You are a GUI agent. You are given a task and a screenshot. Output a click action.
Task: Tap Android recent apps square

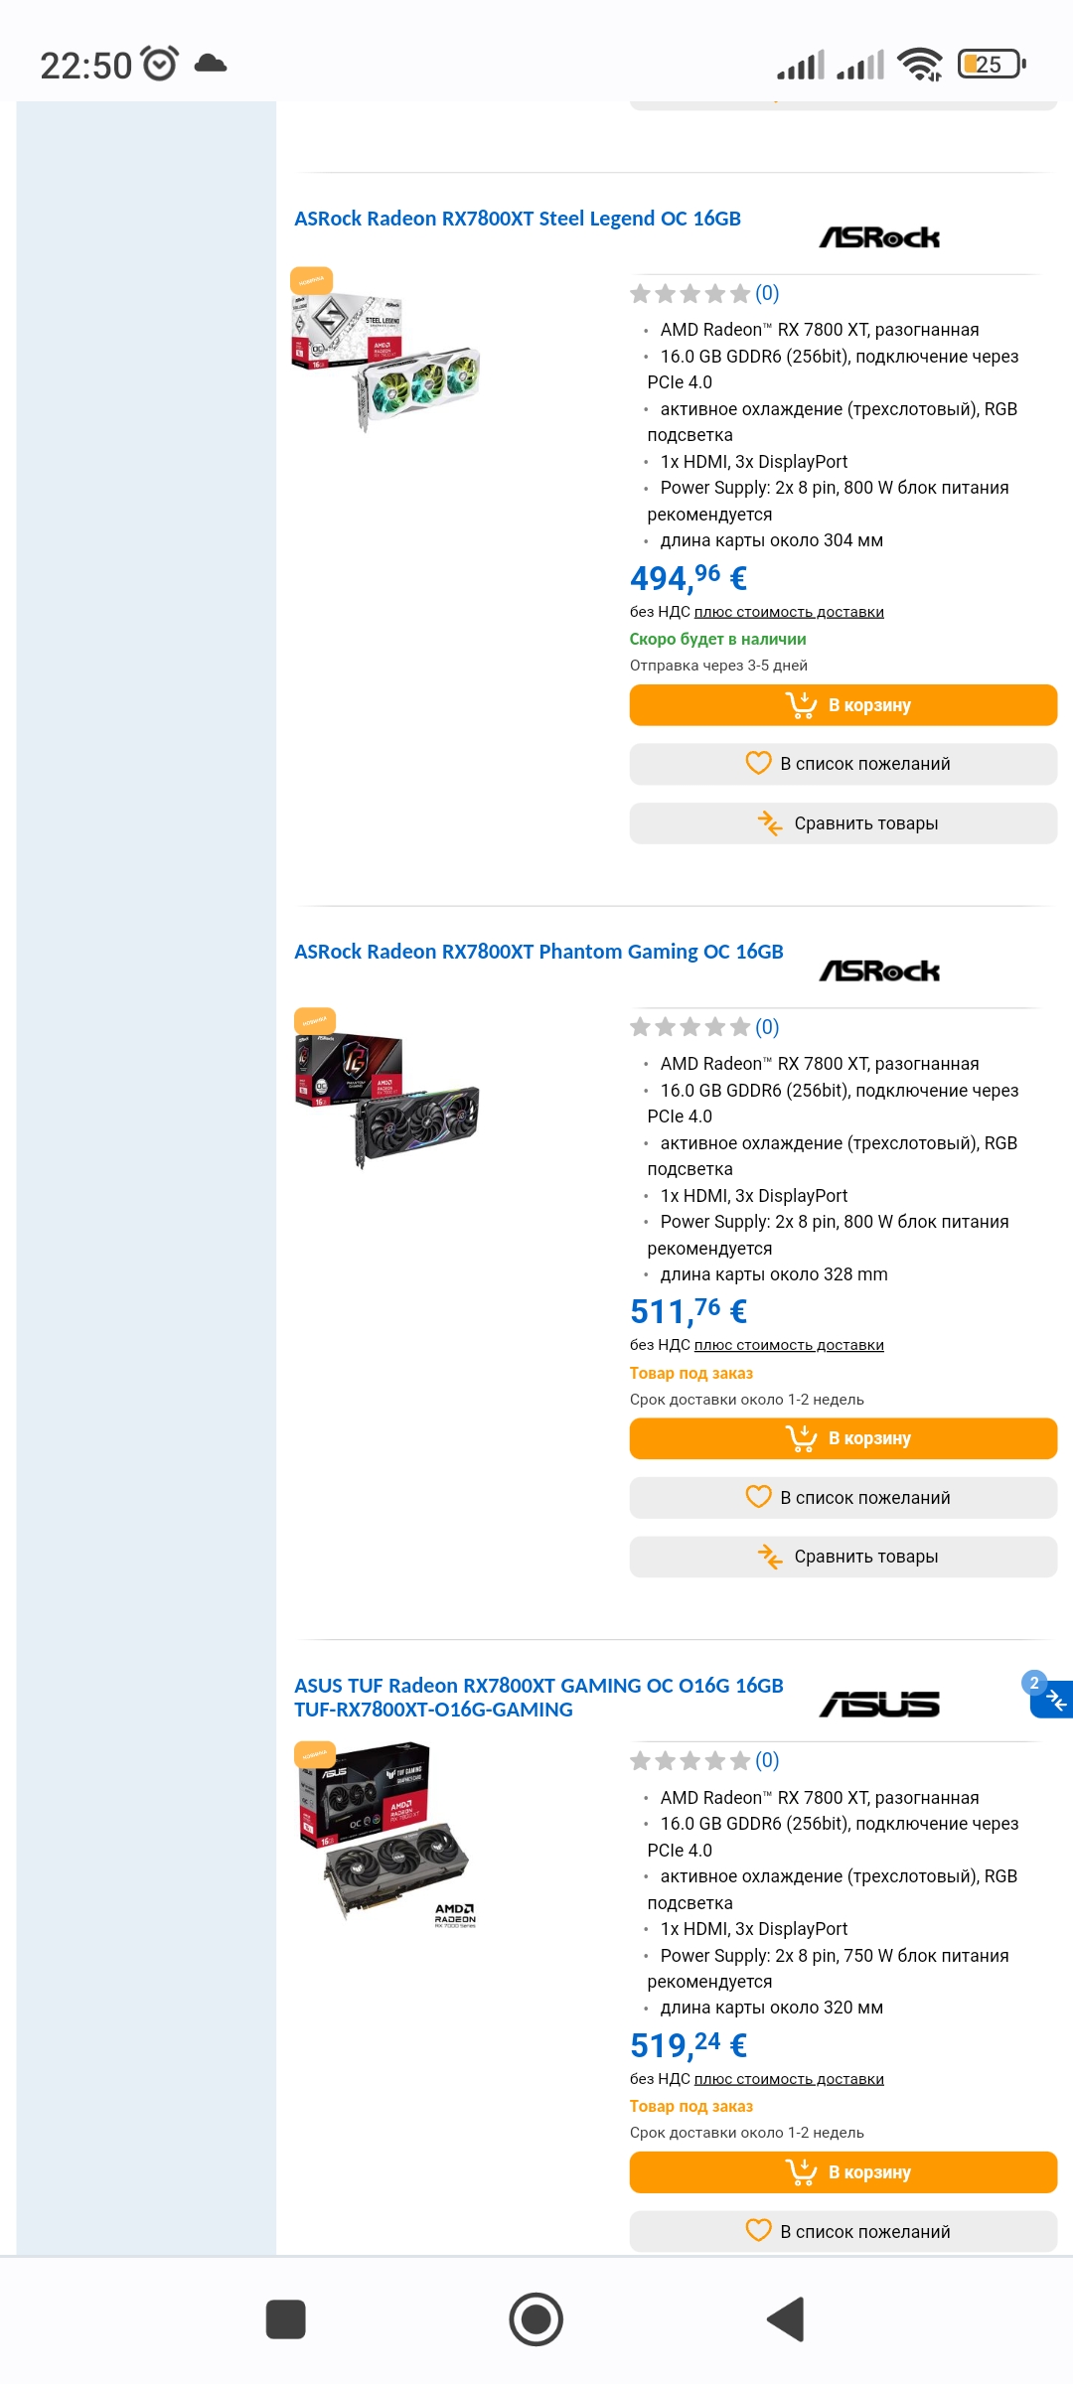(286, 2319)
